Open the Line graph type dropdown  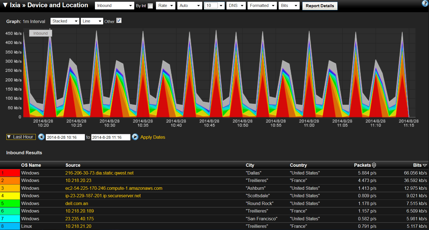pos(92,21)
